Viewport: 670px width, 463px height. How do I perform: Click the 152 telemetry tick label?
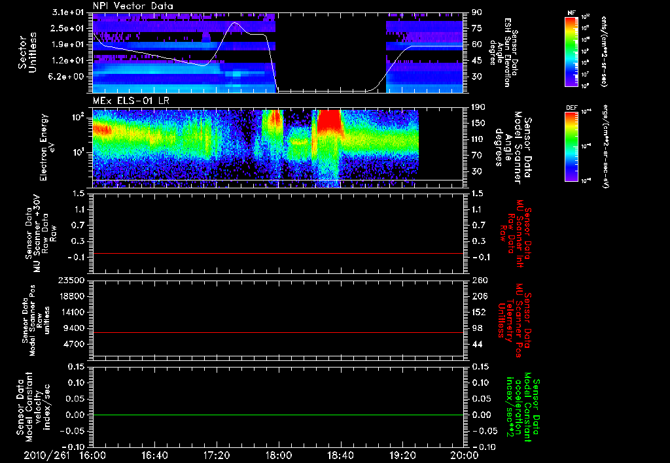click(x=478, y=312)
